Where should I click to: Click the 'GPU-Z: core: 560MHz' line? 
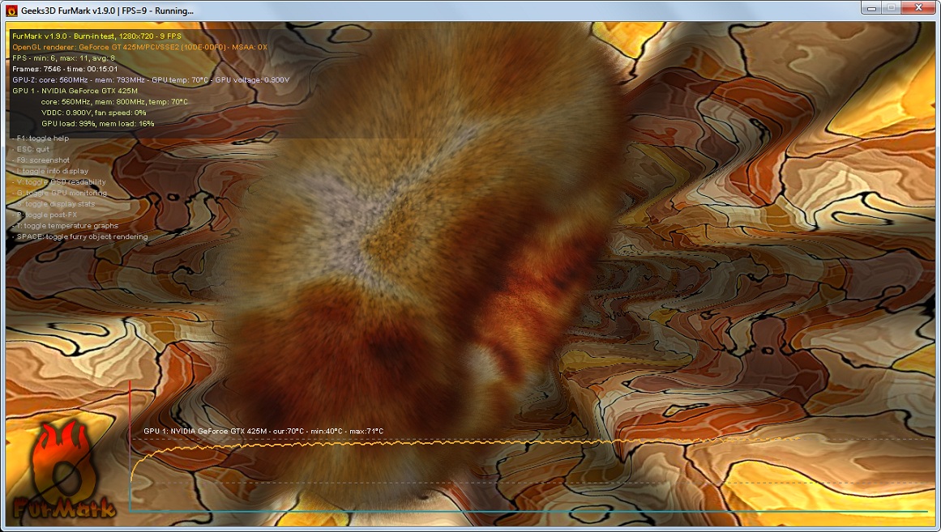coord(151,80)
